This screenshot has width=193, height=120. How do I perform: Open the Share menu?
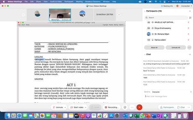coord(38,2)
